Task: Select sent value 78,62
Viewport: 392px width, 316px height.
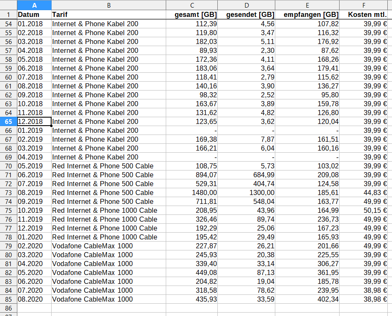Action: coord(246,290)
